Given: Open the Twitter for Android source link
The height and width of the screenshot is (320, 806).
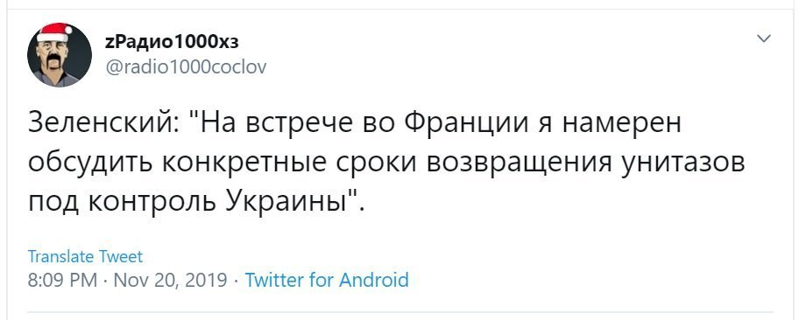Looking at the screenshot, I should tap(327, 280).
